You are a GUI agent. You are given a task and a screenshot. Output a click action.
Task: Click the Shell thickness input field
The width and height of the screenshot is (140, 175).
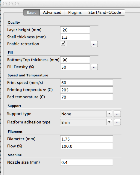[x=75, y=37]
